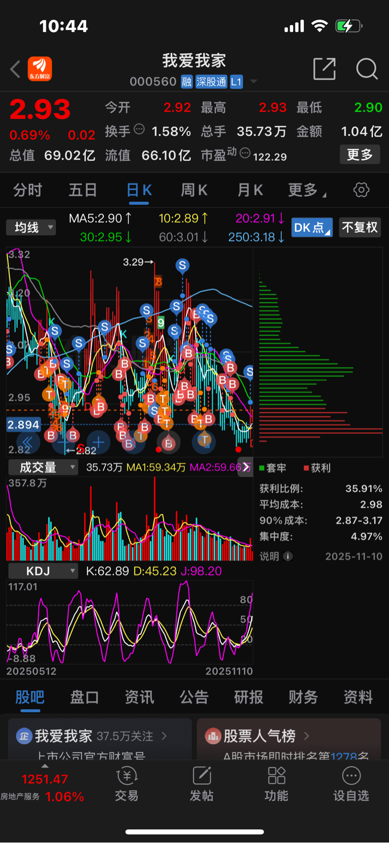Tap the current price 2.93
Viewport: 389px width, 843px height.
point(40,109)
